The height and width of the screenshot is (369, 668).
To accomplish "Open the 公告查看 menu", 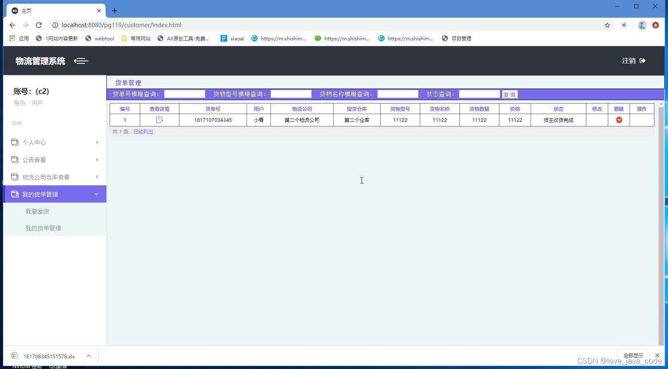I will pos(55,159).
